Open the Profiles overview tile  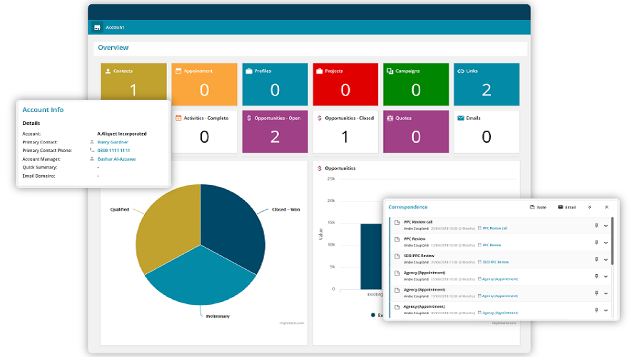[275, 84]
